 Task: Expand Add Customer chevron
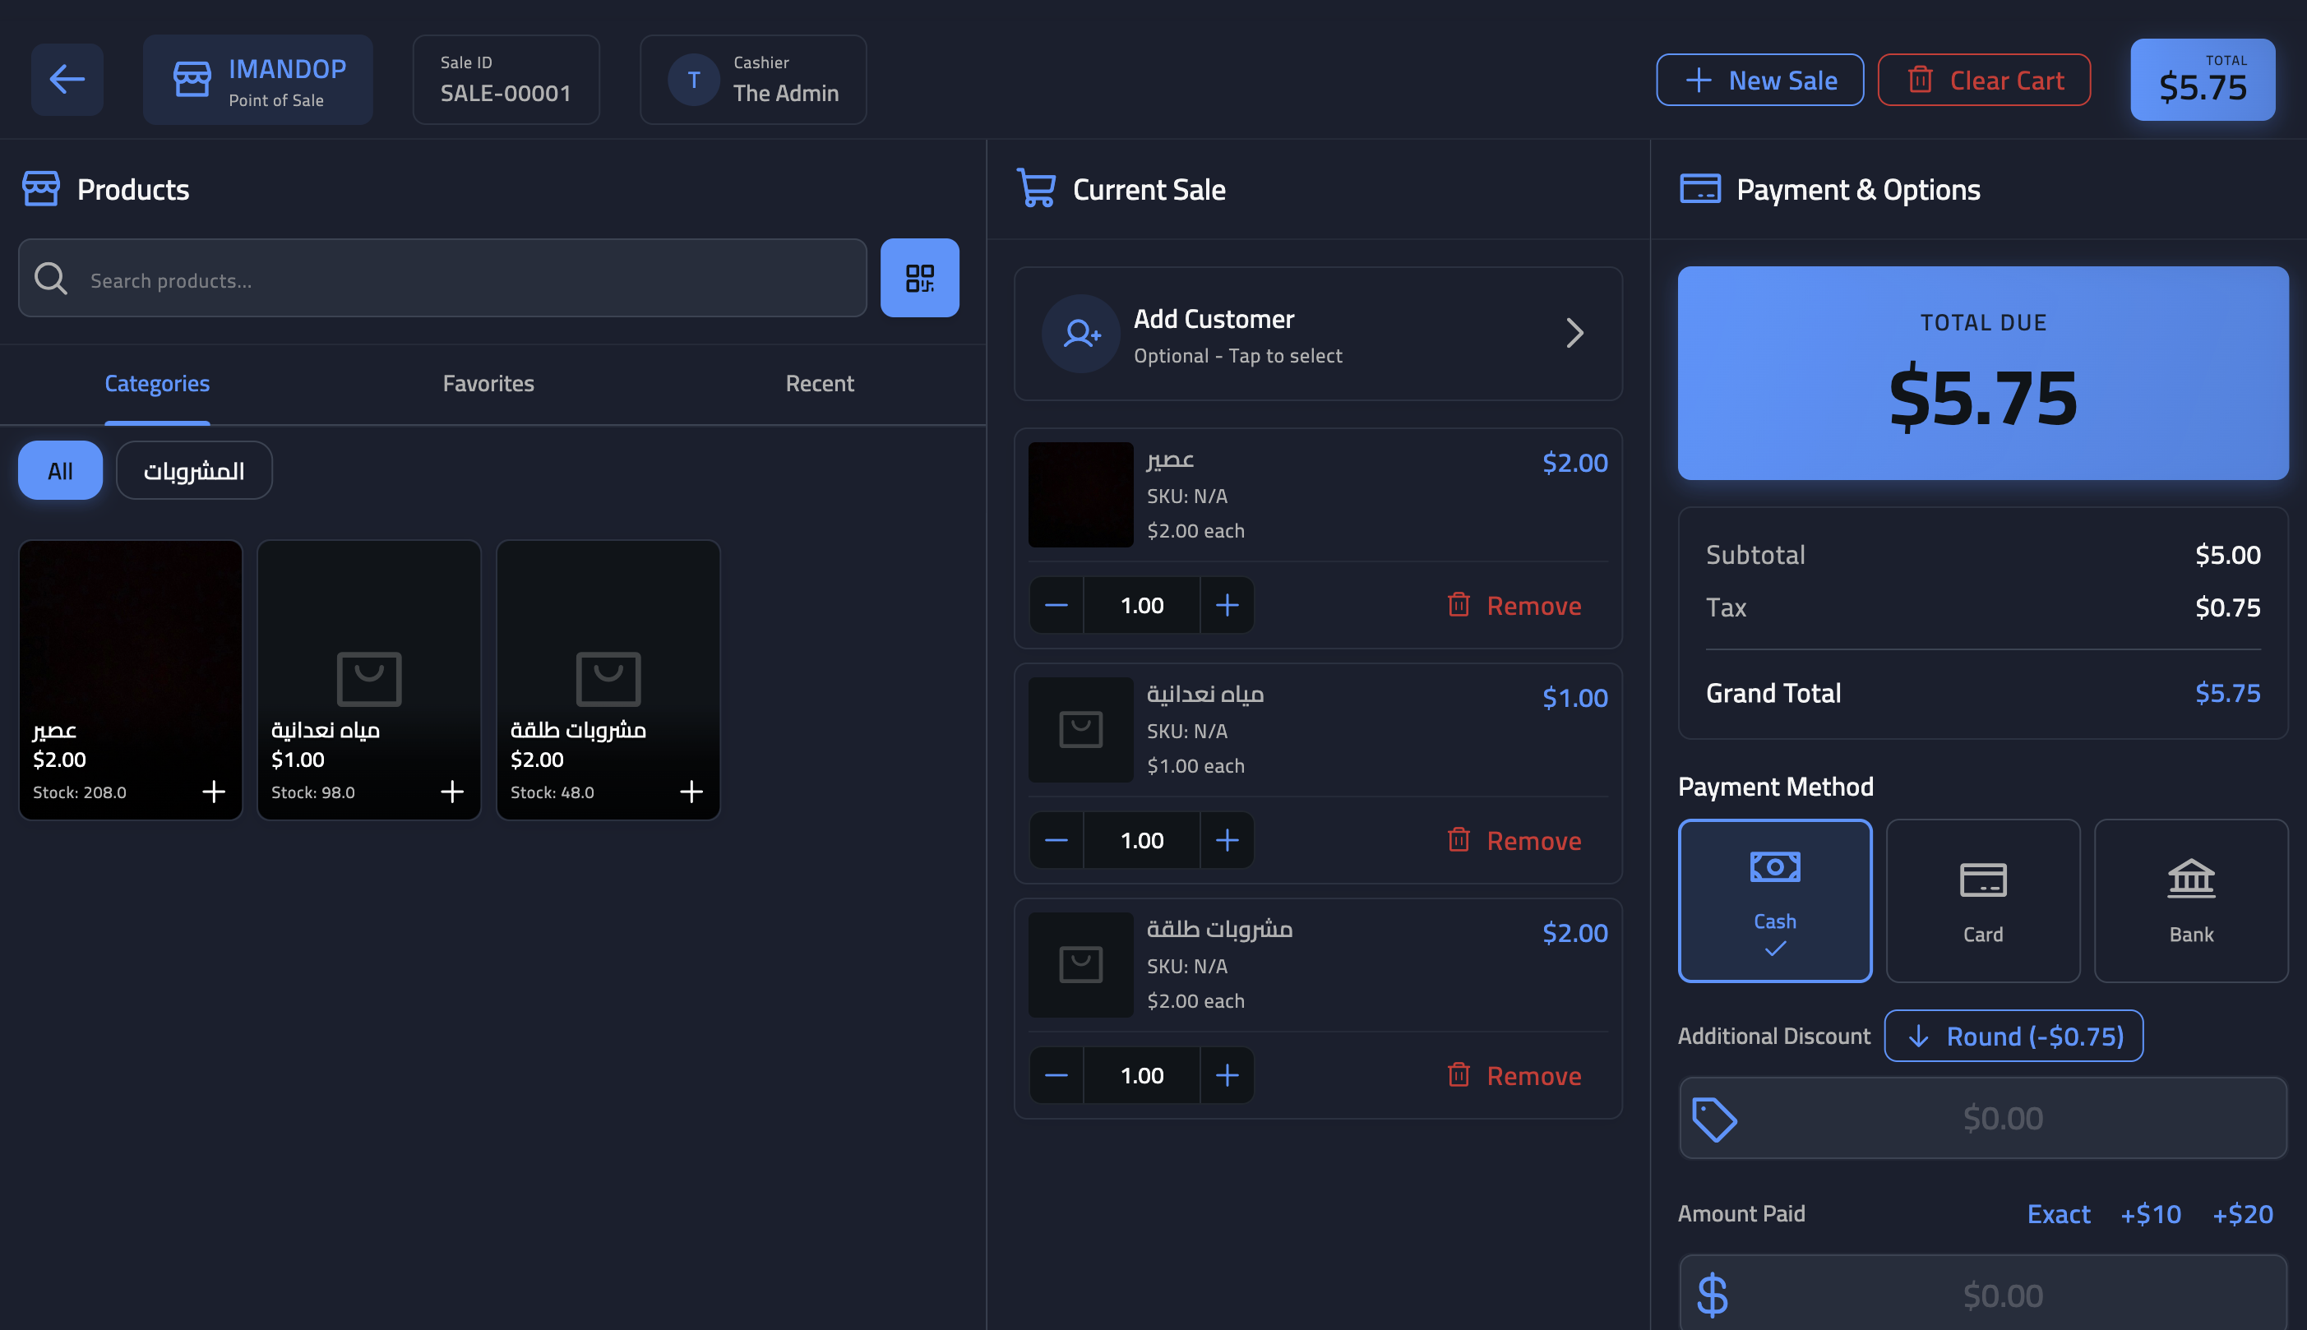1574,334
